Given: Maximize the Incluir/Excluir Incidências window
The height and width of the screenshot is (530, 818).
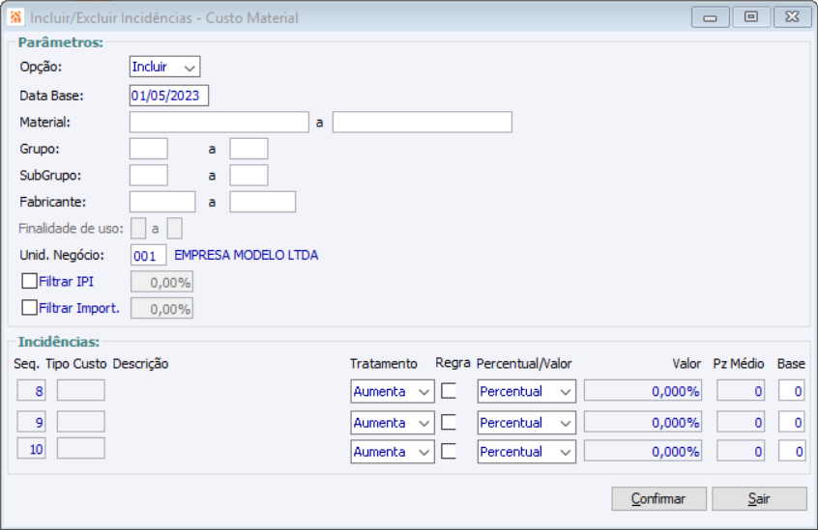Looking at the screenshot, I should [x=751, y=17].
